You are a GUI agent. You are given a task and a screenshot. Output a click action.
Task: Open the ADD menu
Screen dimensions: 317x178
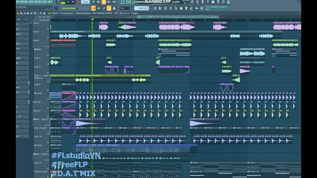18,2
